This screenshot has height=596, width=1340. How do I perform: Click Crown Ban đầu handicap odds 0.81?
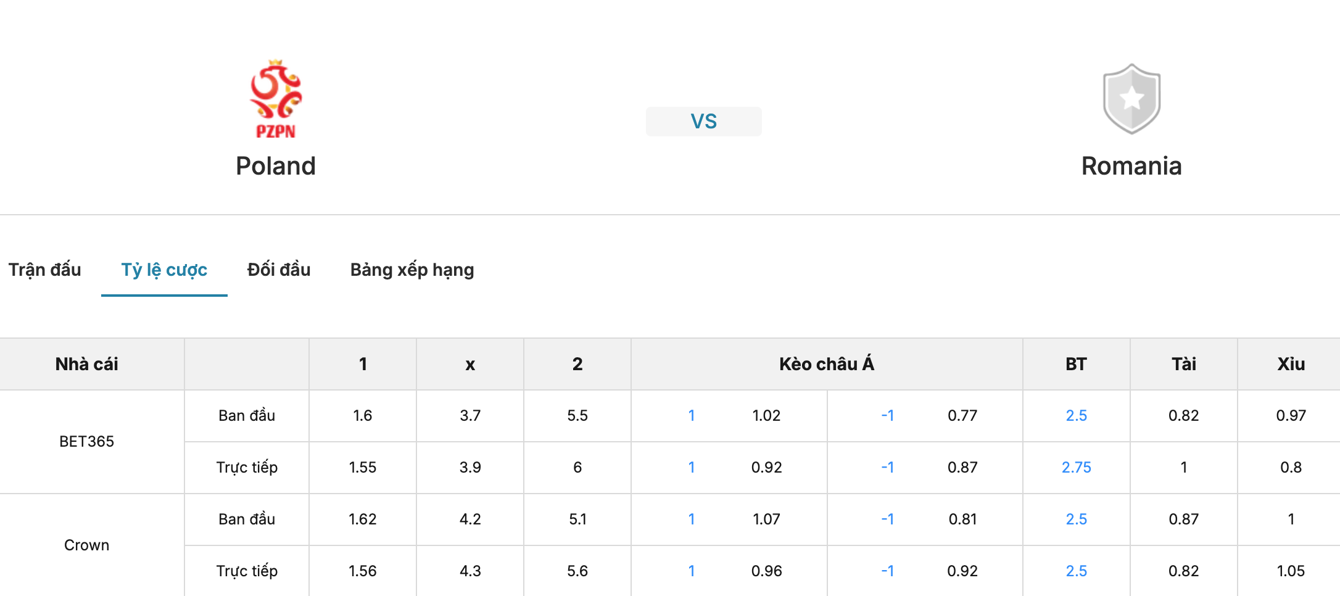tap(962, 519)
